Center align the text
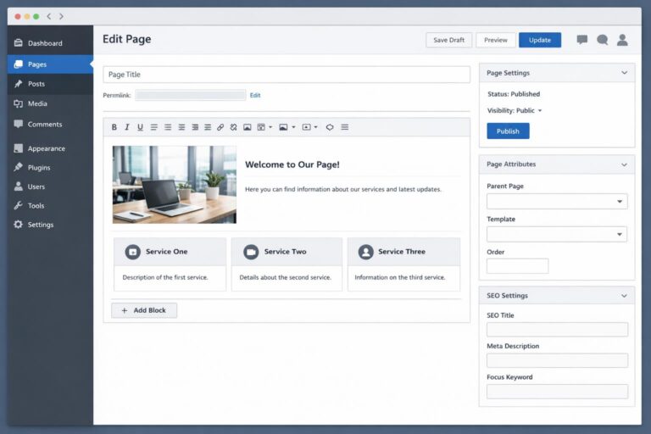The width and height of the screenshot is (651, 434). coord(181,127)
